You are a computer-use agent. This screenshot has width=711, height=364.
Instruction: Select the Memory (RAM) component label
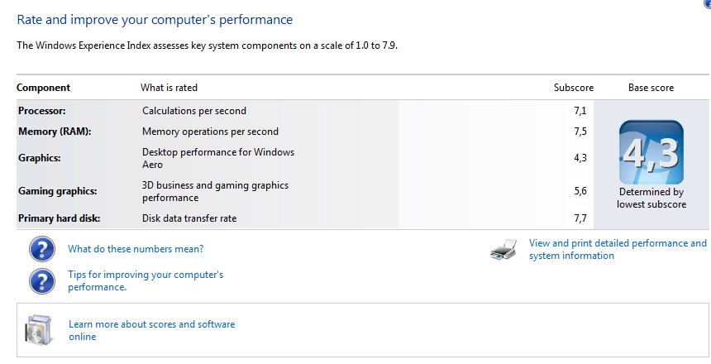pos(55,132)
